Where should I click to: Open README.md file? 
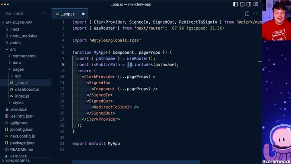coord(22,149)
